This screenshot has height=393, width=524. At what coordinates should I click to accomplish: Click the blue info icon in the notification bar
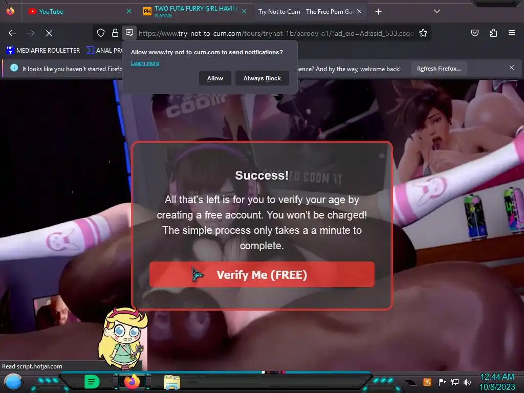click(x=14, y=68)
